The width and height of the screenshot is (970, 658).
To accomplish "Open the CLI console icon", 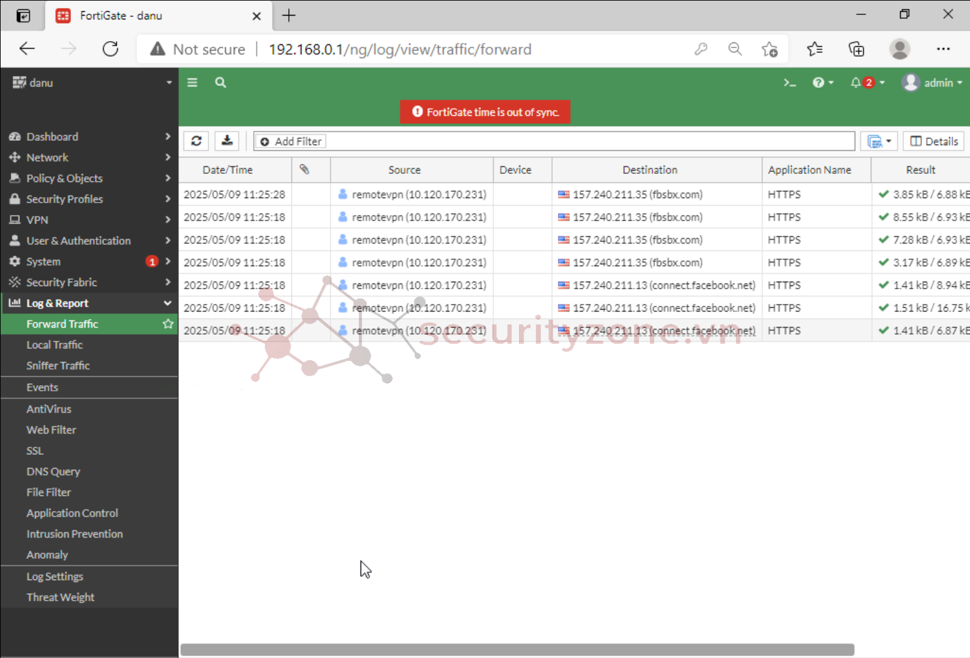I will click(790, 82).
